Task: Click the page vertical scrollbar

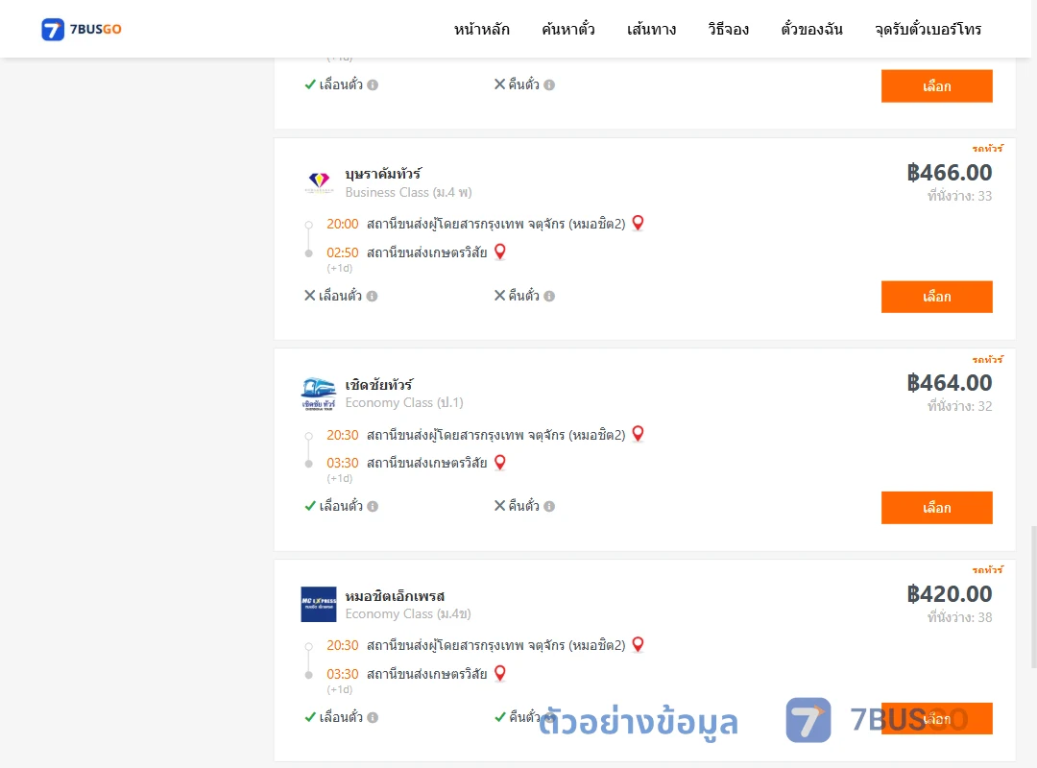Action: point(1034,597)
